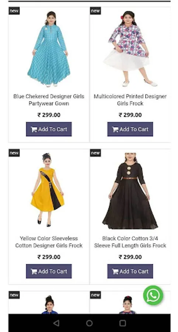Tap the Android home circle icon
This screenshot has height=332, width=178.
point(89,323)
